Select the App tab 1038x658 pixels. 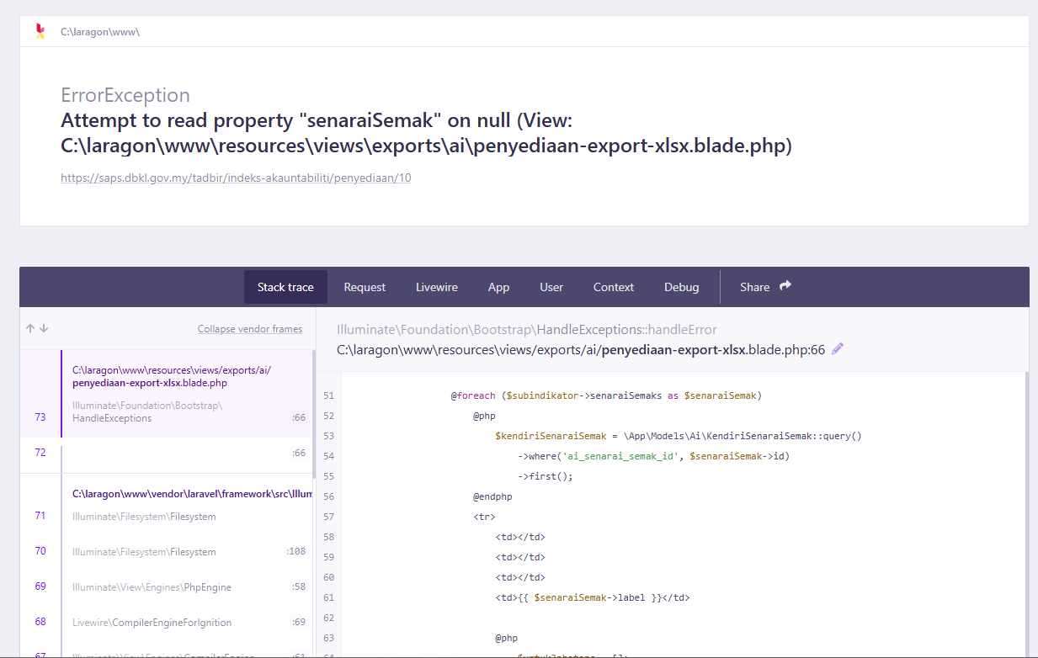498,287
